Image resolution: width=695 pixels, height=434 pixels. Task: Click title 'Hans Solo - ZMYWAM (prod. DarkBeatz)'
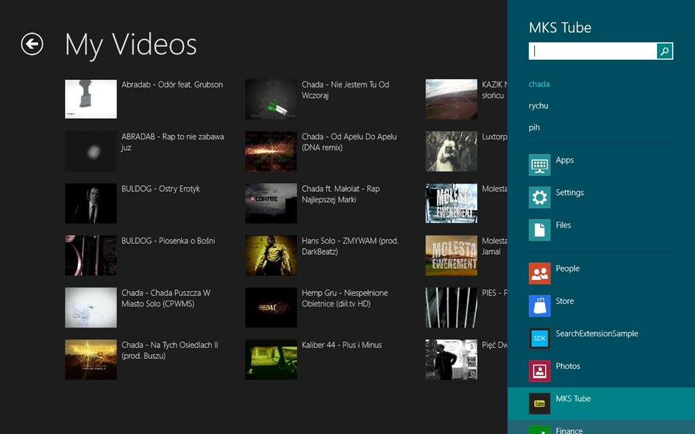tap(350, 246)
